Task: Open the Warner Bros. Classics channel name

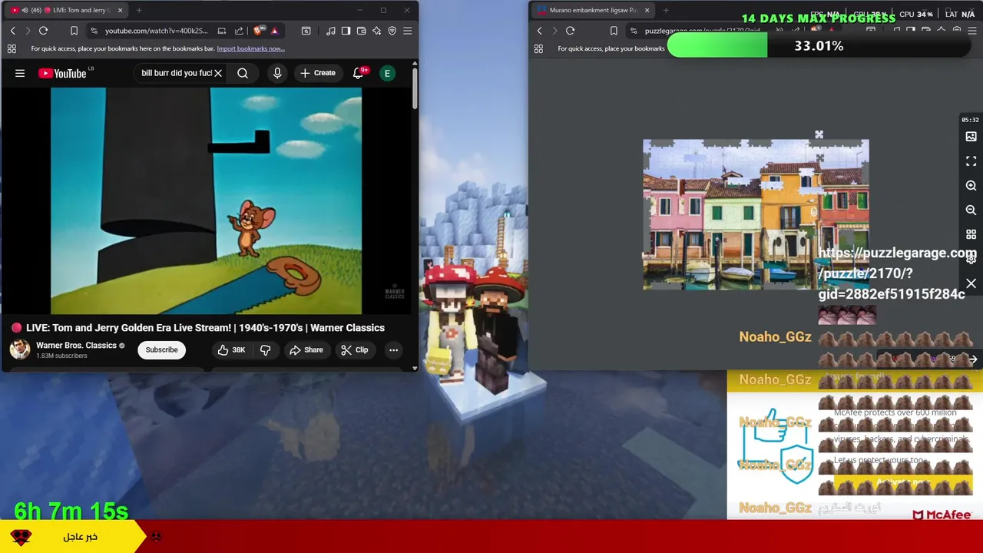Action: 76,346
